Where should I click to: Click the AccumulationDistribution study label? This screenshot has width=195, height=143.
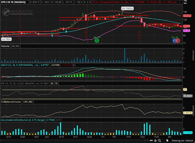[23, 120]
